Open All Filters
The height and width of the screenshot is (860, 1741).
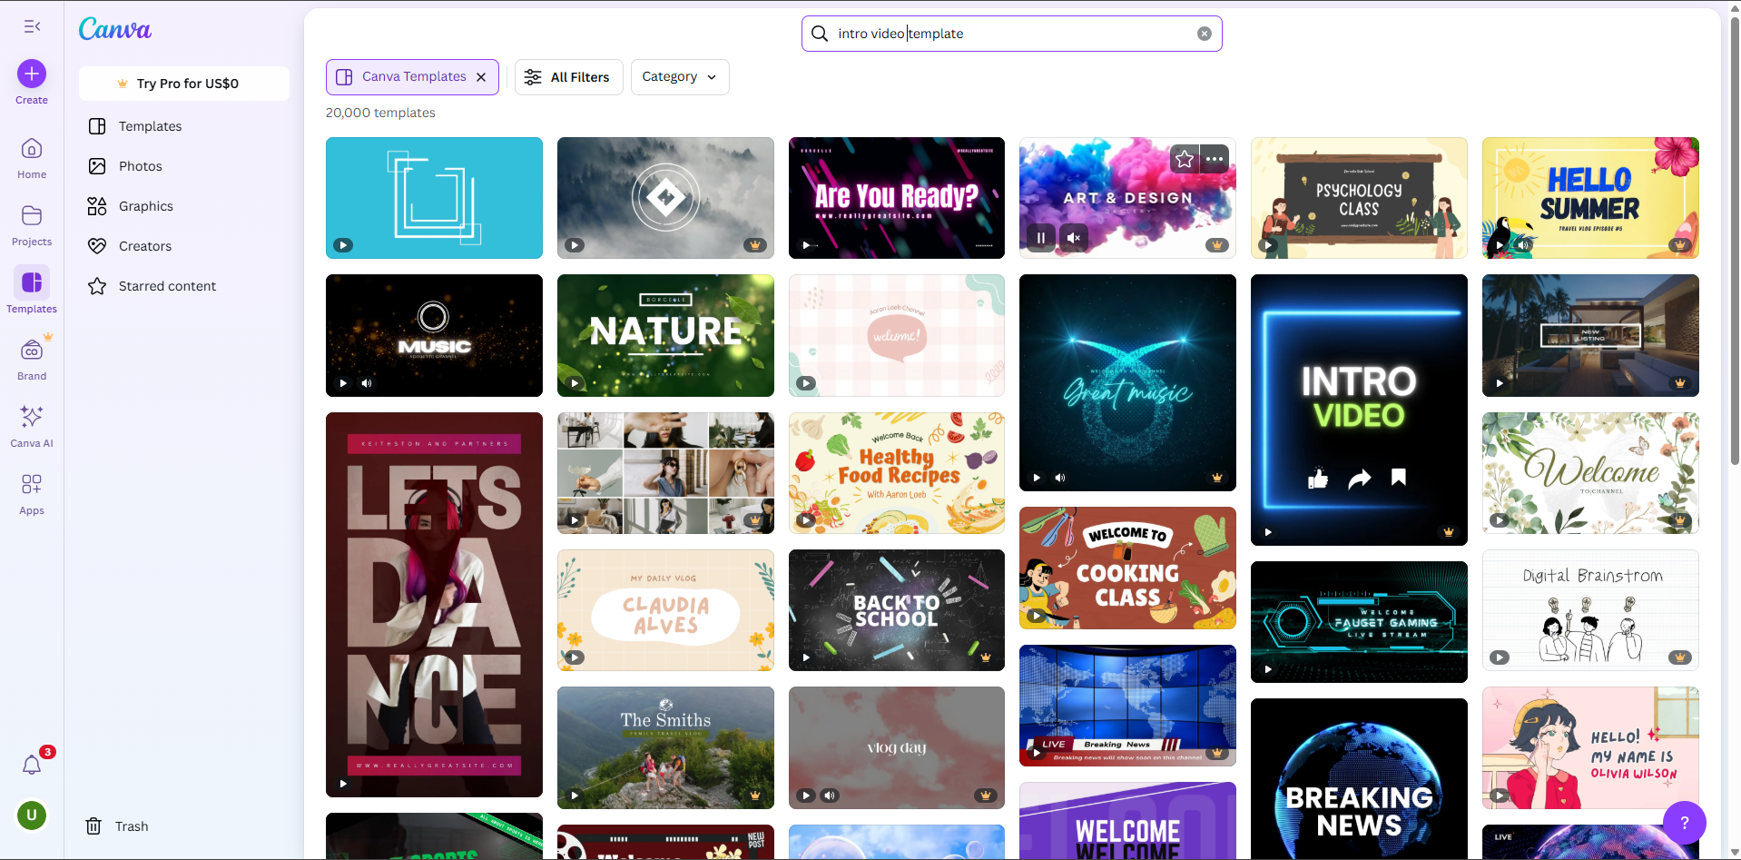[568, 77]
